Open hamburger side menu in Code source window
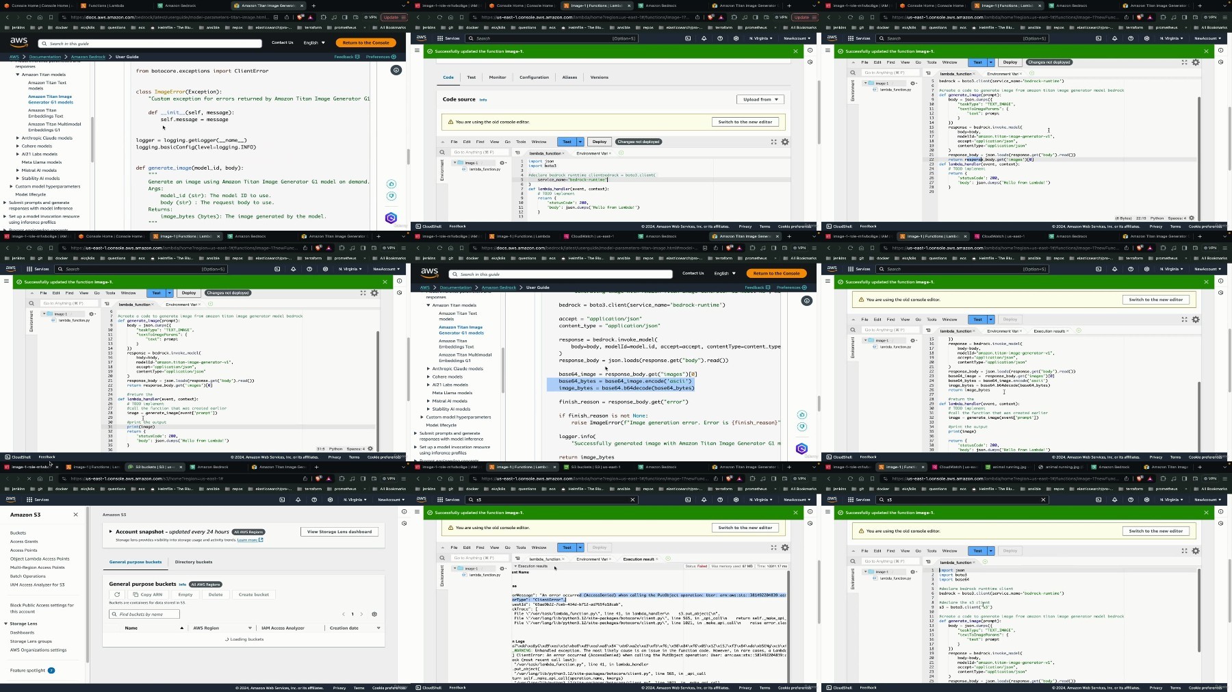The height and width of the screenshot is (692, 1232). (x=417, y=50)
